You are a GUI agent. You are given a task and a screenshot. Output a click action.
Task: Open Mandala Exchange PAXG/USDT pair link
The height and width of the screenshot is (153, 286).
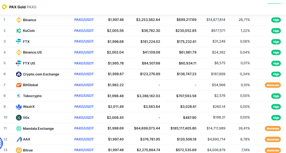84,128
